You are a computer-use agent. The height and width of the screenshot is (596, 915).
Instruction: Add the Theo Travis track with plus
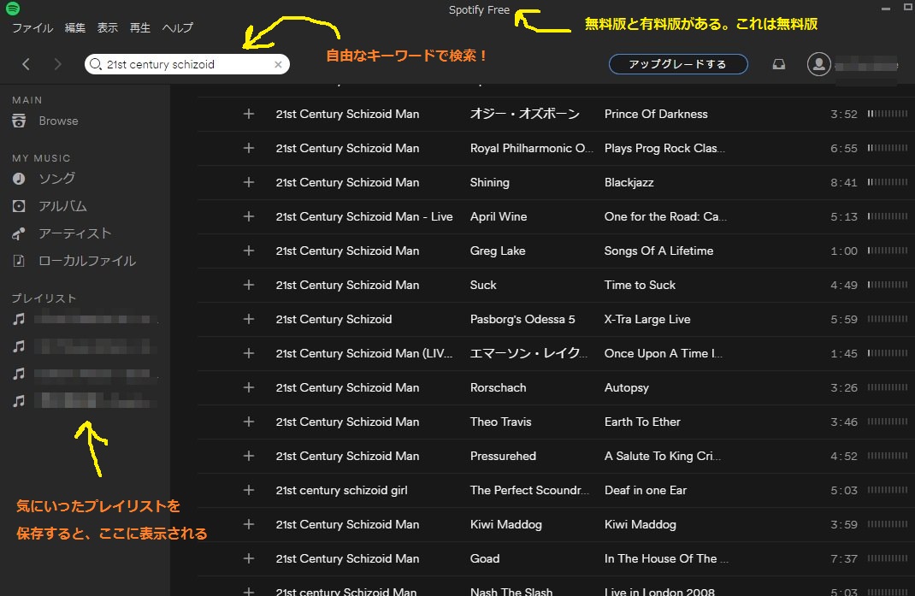(249, 422)
